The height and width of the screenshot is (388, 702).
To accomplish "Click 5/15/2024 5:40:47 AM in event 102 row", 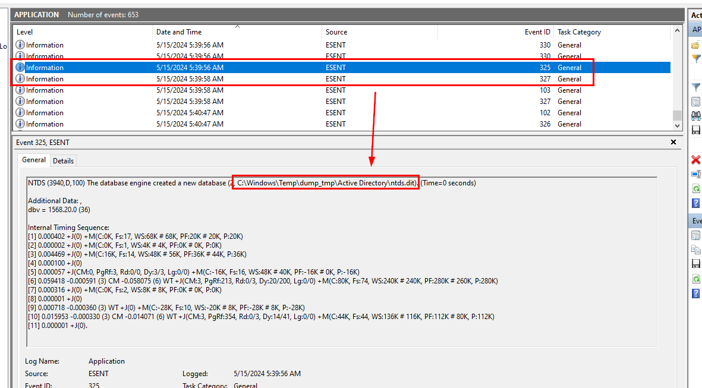I will [x=190, y=112].
